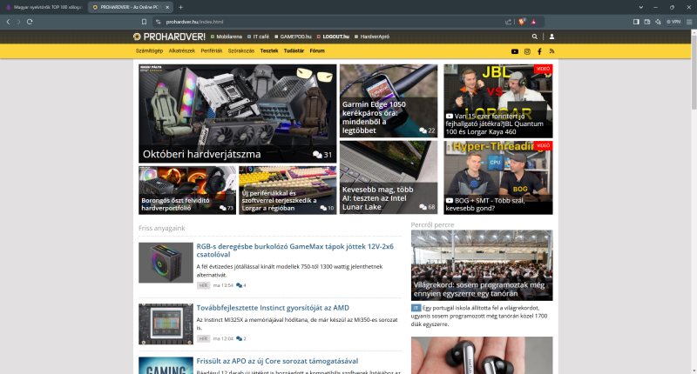Open the Leo AI assistant icon

point(659,22)
